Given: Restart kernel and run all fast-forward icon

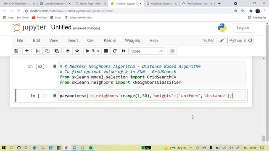Looking at the screenshot, I should 124,51.
